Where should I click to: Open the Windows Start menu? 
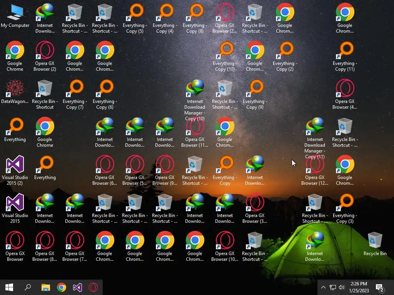pos(9,287)
